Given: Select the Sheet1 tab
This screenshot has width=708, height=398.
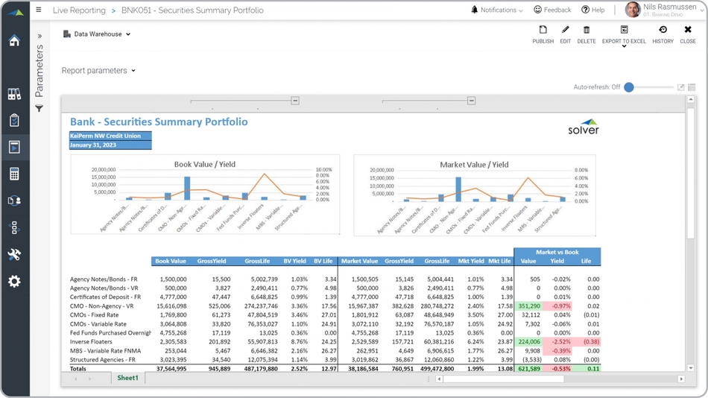Looking at the screenshot, I should click(x=127, y=379).
